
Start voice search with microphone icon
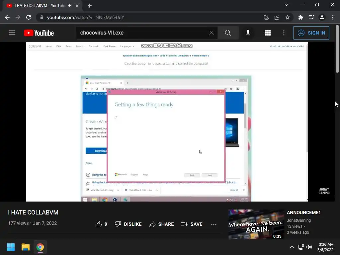[248, 33]
